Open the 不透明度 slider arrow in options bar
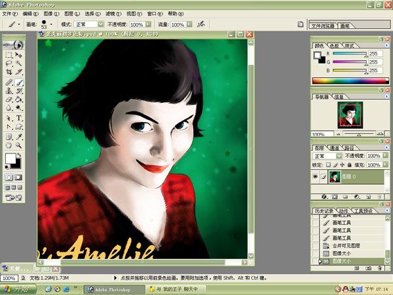The image size is (393, 295). point(149,24)
